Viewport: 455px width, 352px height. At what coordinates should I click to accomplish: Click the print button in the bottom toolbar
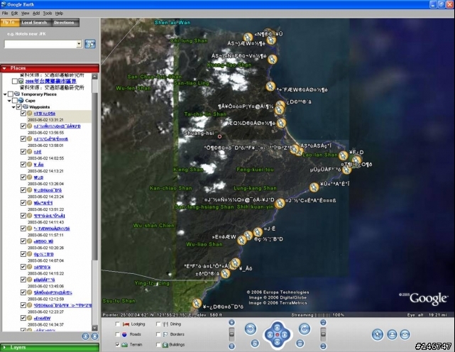tap(392, 334)
